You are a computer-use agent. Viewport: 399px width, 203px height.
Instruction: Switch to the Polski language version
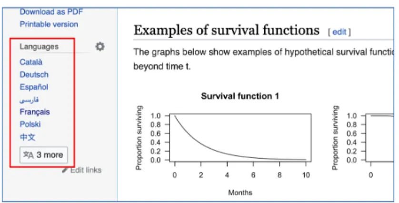pos(30,124)
